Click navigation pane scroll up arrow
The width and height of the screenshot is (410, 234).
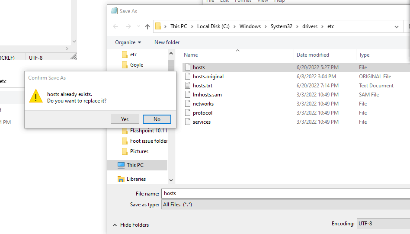pos(171,53)
